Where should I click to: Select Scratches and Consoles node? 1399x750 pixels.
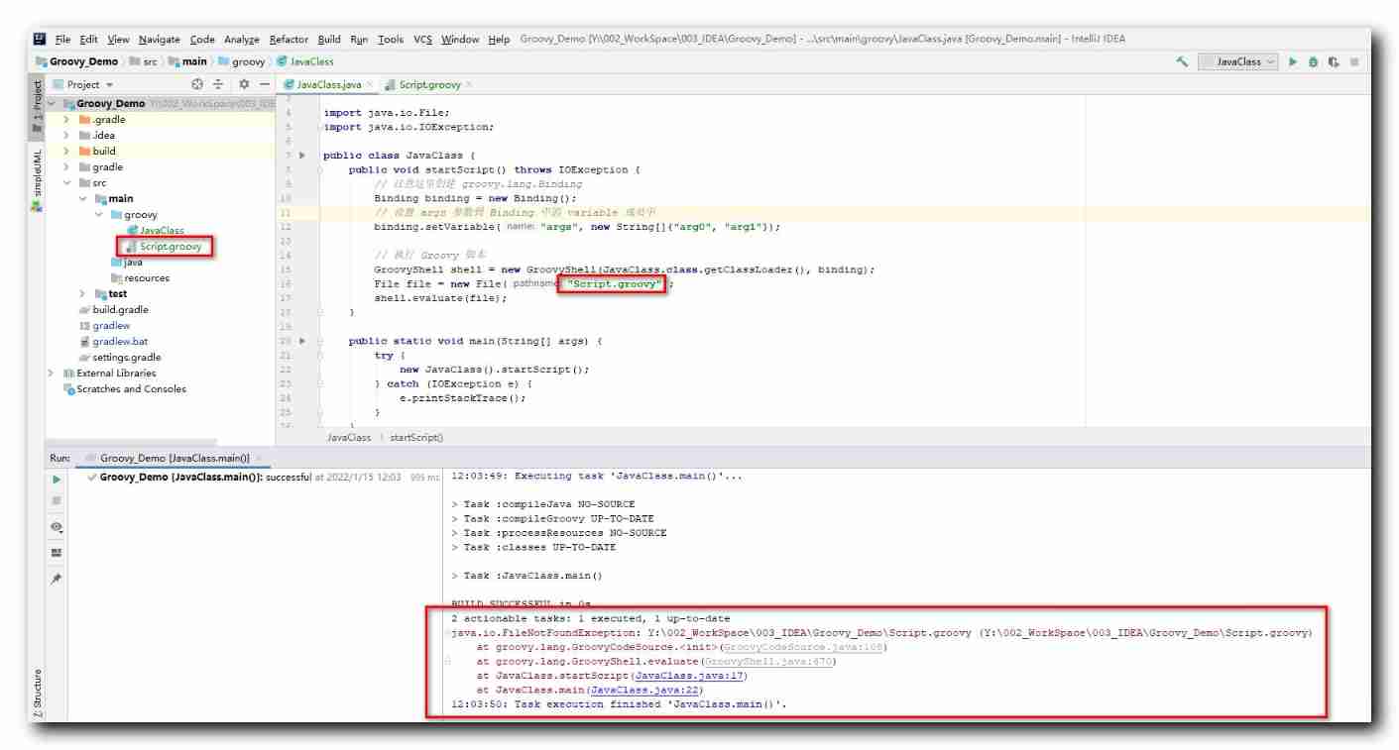pyautogui.click(x=125, y=388)
